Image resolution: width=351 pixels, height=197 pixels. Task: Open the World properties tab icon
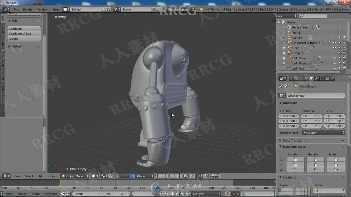click(307, 78)
